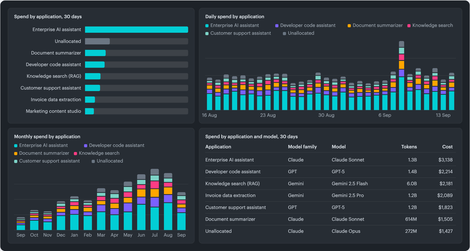Toggle Unallocated series in Monthly spend legend
Screen dimensions: 470x251
click(107, 161)
